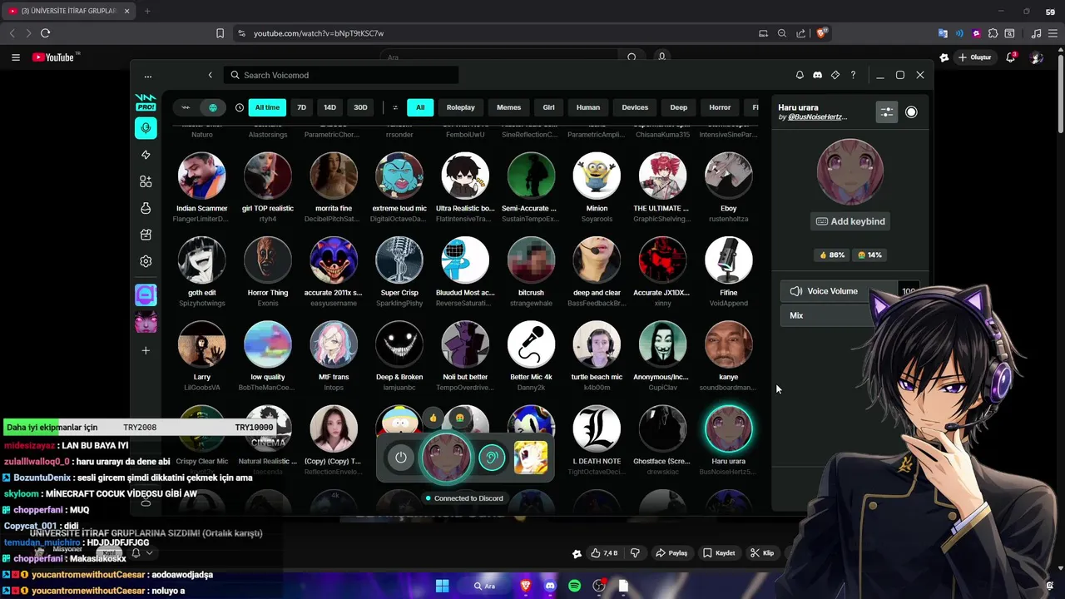
Task: Open the store bag icon in Voicemod sidebar
Action: click(146, 235)
